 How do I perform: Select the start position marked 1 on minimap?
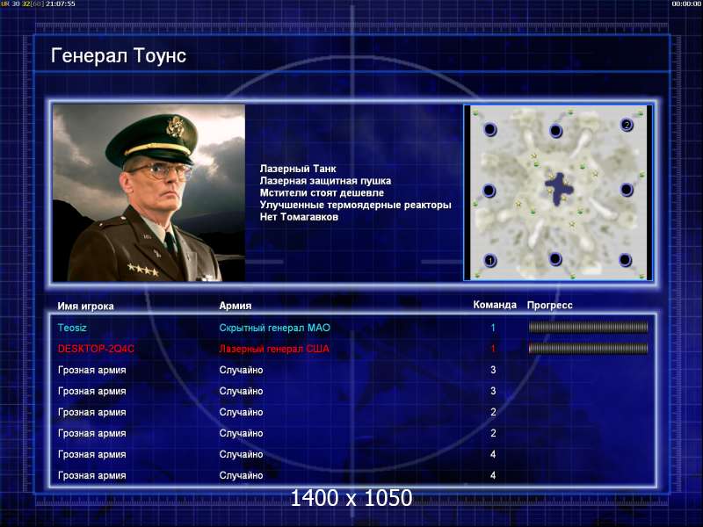coord(490,260)
